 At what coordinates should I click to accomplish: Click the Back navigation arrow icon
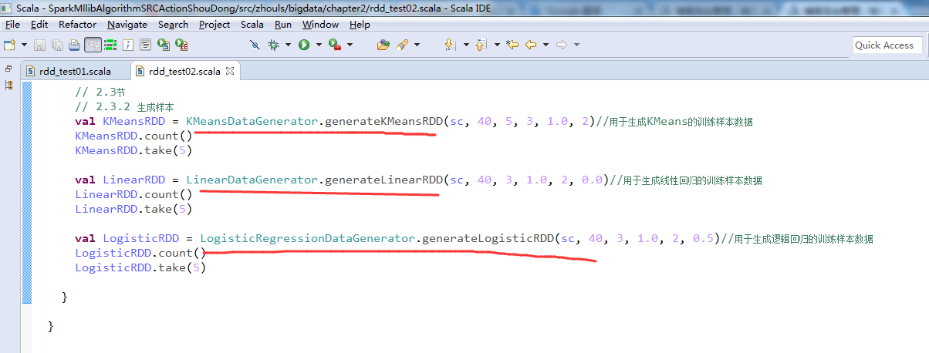[x=531, y=45]
